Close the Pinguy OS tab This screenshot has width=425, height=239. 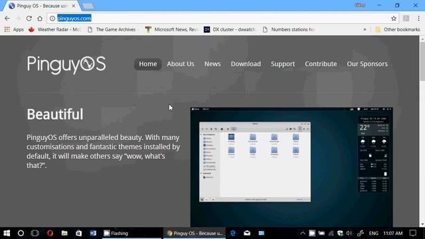pyautogui.click(x=74, y=6)
